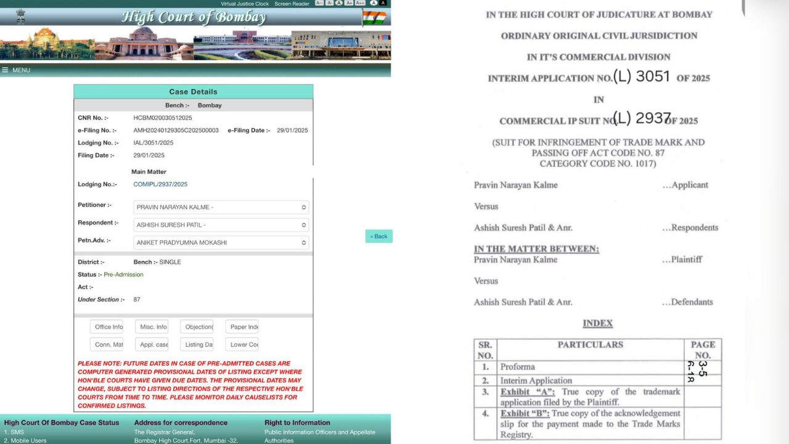Open the Petn.Adv. dropdown Aniket Pradyumna Mokashi
Image resolution: width=789 pixels, height=444 pixels.
click(221, 243)
